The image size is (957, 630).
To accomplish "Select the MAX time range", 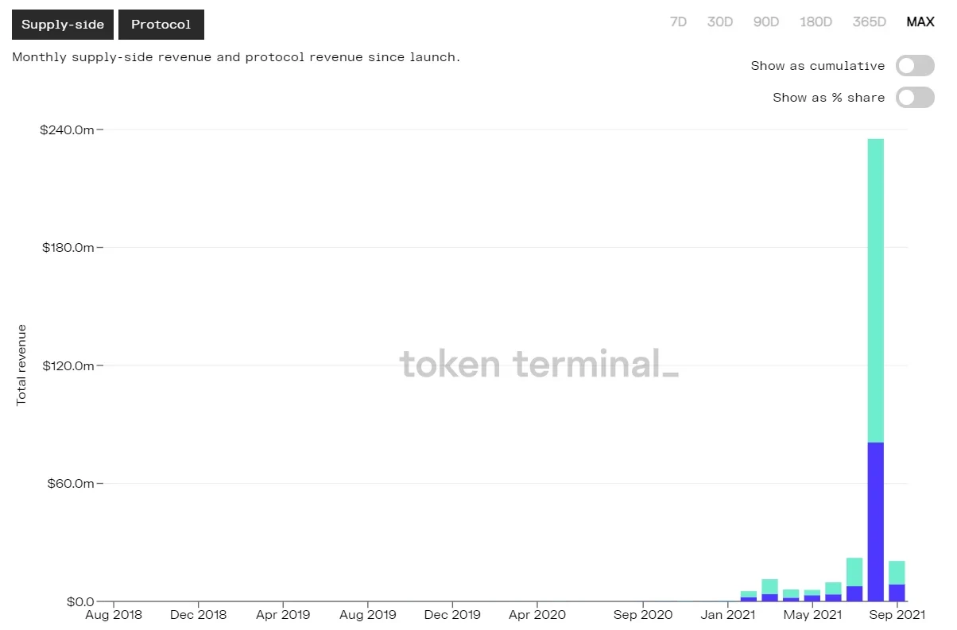I will [x=920, y=21].
